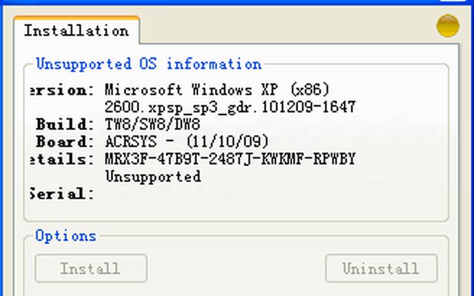Select the MRX3F-47B9T-2487J-KWKMF-RPWBY key

point(230,159)
